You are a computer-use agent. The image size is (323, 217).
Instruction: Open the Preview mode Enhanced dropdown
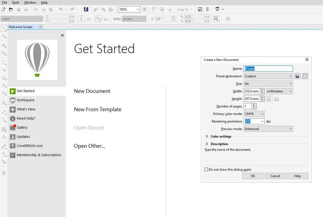(x=268, y=129)
